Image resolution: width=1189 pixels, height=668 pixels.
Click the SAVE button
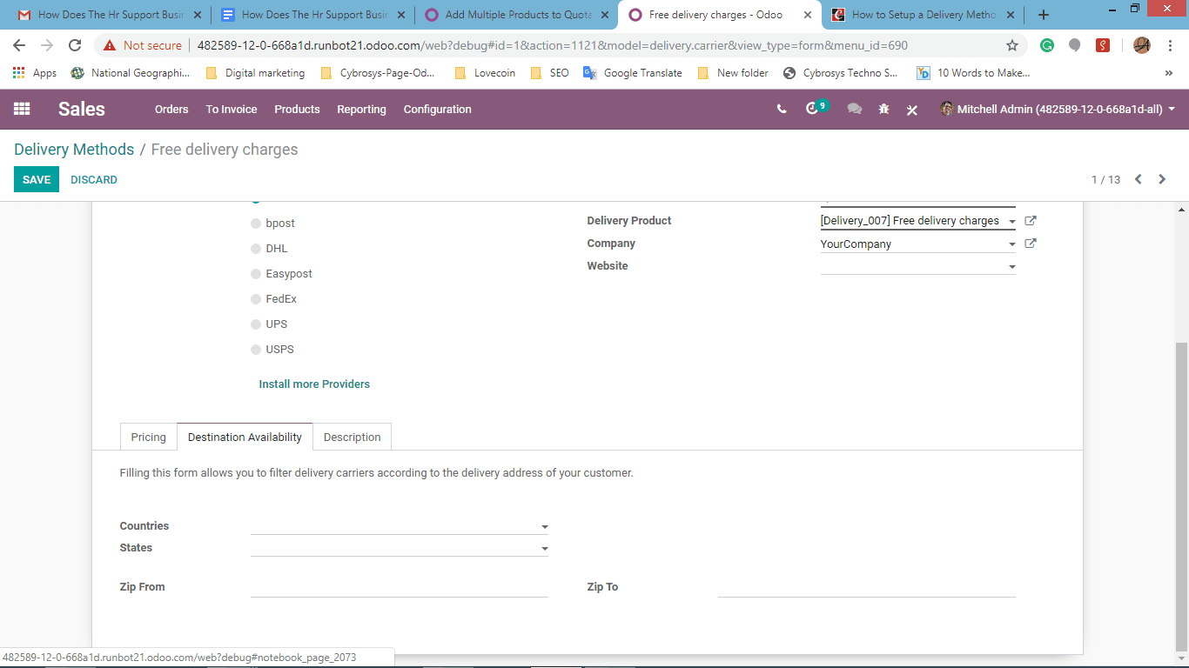[37, 179]
